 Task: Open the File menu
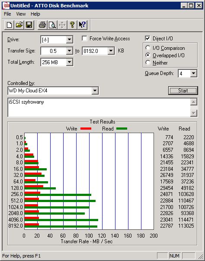tap(7, 14)
